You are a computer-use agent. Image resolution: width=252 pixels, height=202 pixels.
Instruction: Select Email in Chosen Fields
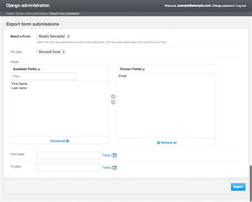click(122, 76)
